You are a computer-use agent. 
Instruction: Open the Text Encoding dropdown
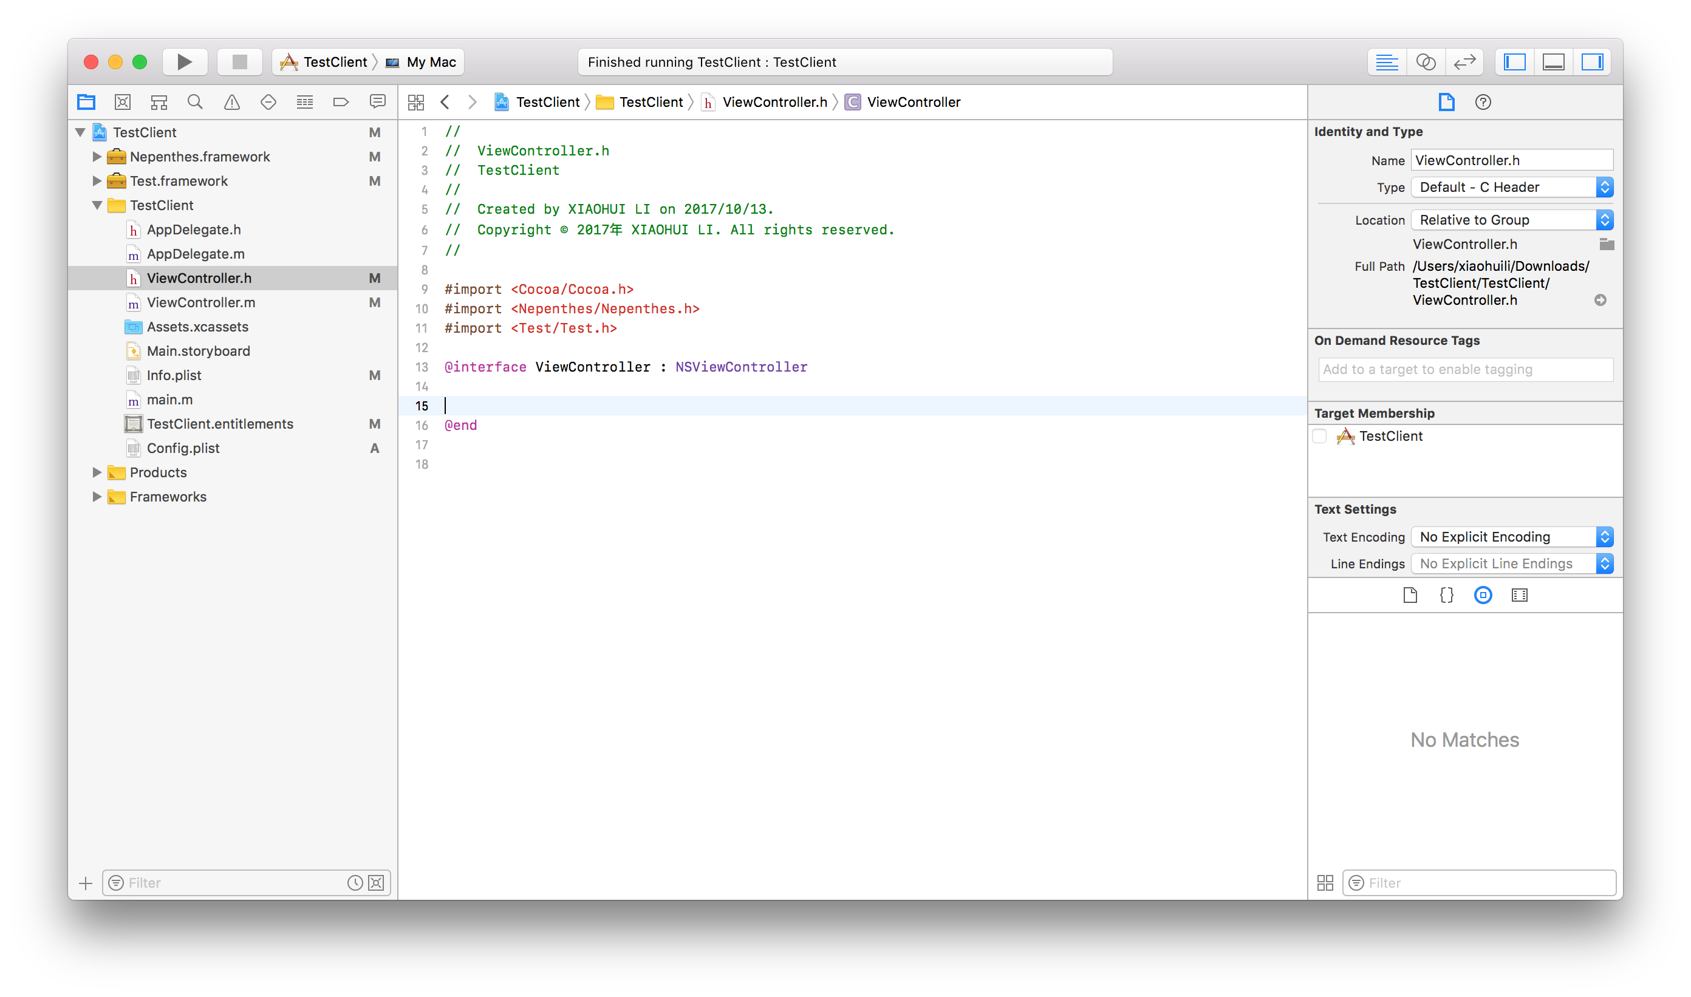click(1512, 537)
